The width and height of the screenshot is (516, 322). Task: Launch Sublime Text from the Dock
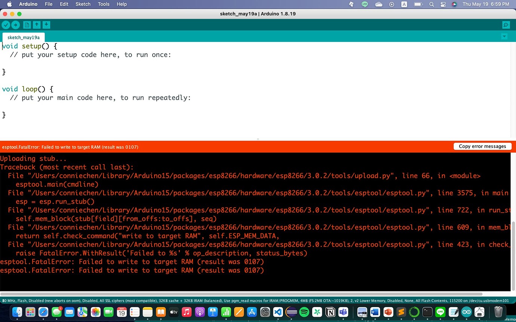[x=400, y=312]
